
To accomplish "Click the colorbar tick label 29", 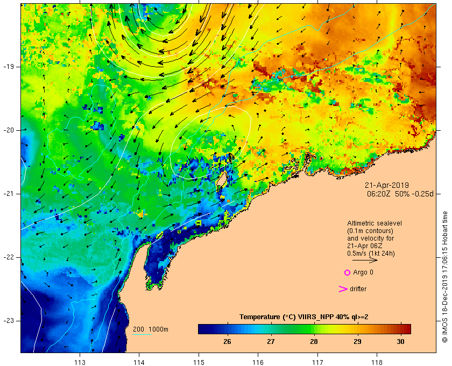I will [x=357, y=342].
